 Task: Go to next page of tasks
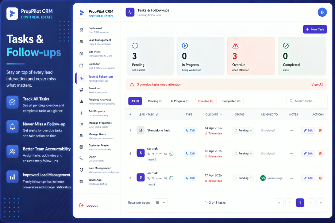[x=310, y=203]
